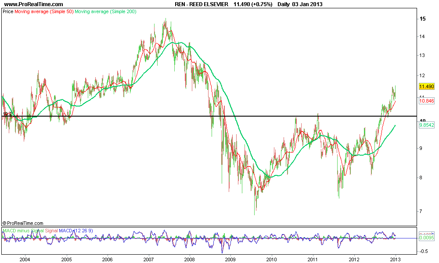
Task: Click the 2011 year axis label
Action: coord(313,259)
